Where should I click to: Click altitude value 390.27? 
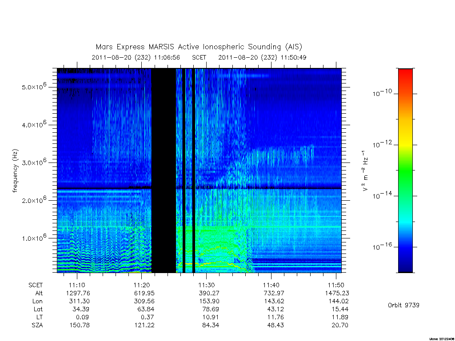coord(209,293)
